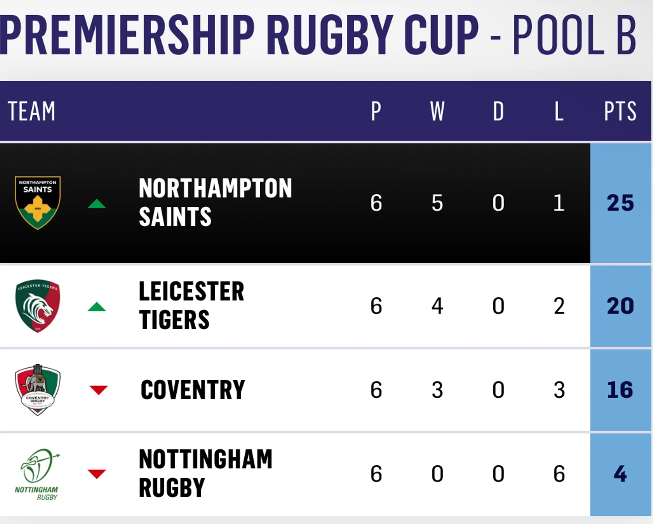Open the Leicester Tigers team name
Screen dimensions: 653x524
(191, 306)
